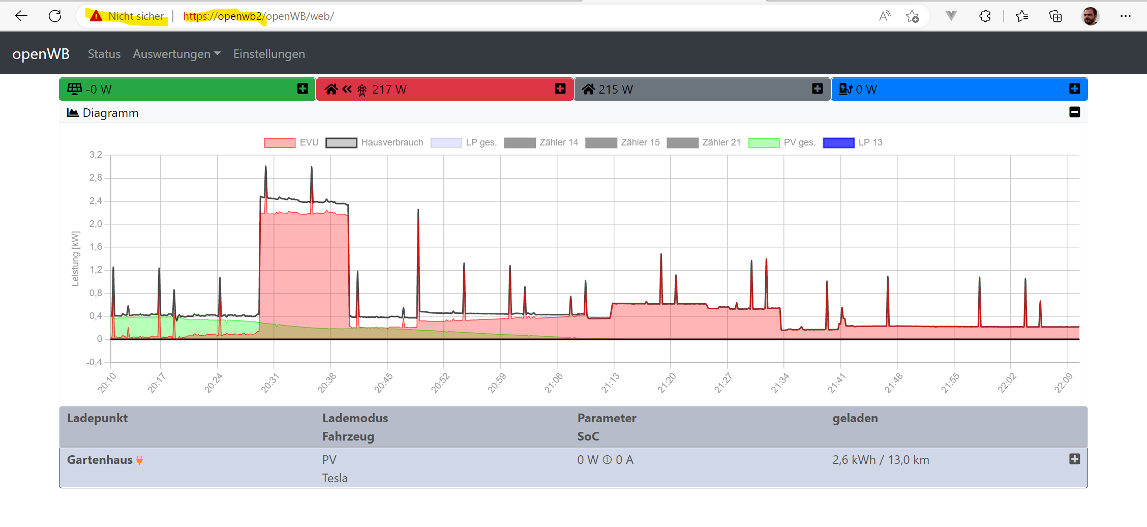Open the browser profile avatar
The height and width of the screenshot is (527, 1147).
(1090, 16)
